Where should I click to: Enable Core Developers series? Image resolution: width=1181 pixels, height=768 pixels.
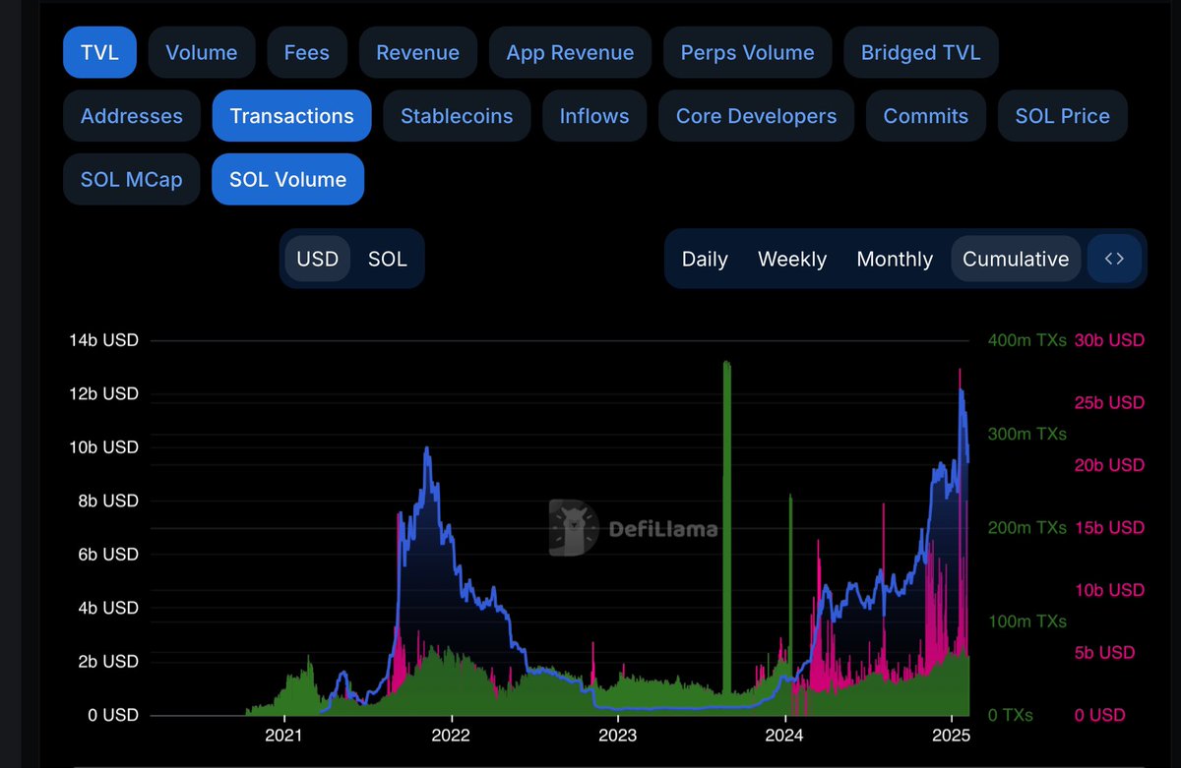coord(756,116)
